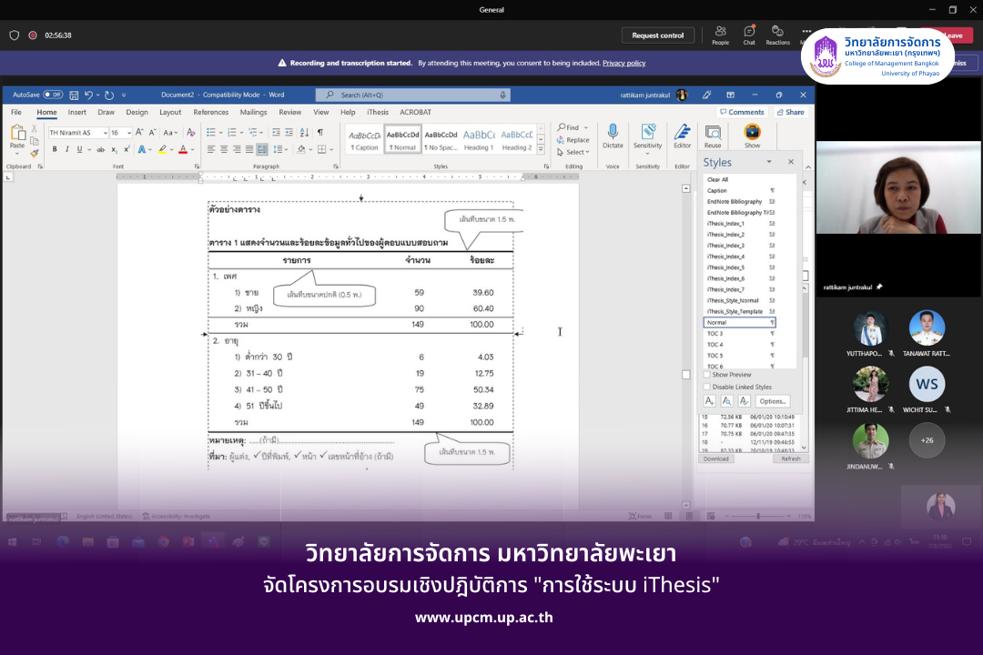Click the Share button in Word

pos(790,112)
